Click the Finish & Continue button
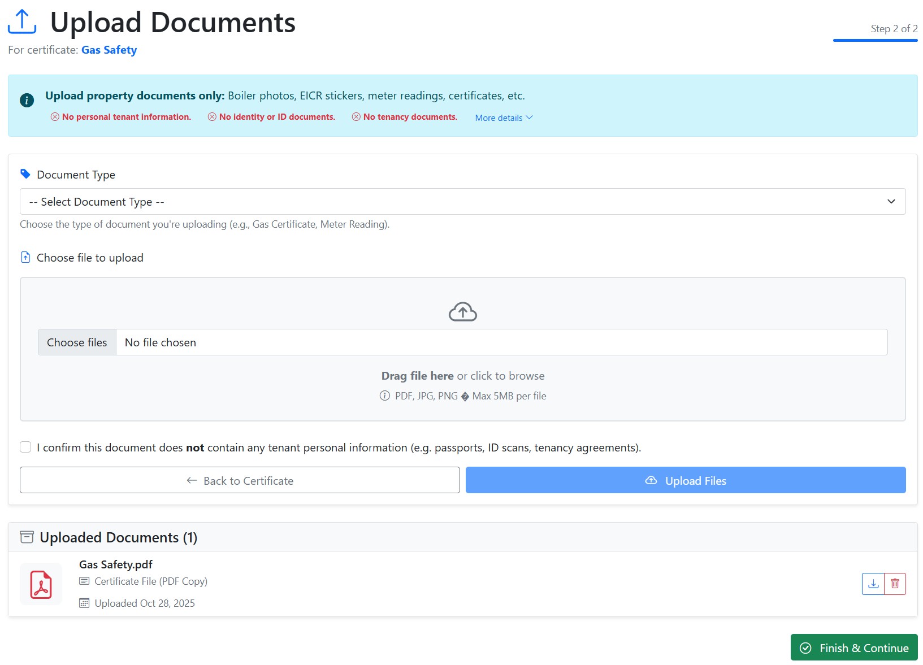Screen dimensions: 923x665 [853, 647]
